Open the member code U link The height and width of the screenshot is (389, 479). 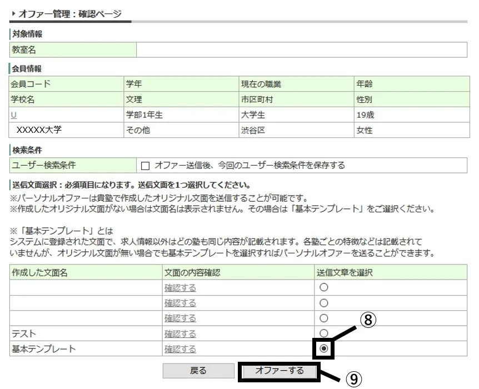(13, 116)
